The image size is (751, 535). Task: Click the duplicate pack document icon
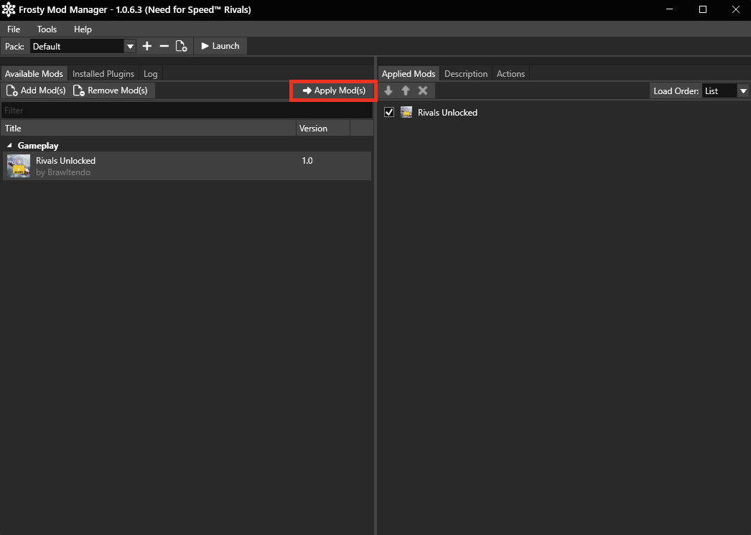[181, 45]
